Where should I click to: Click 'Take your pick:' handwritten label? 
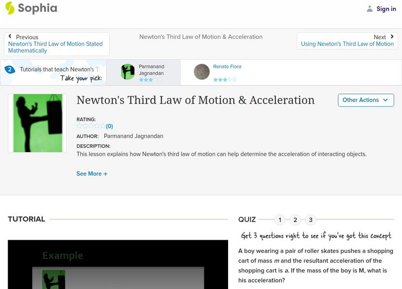(81, 78)
